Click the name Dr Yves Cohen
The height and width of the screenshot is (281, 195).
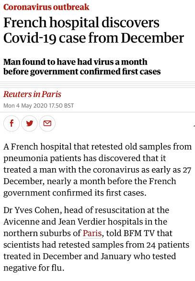[31, 210]
